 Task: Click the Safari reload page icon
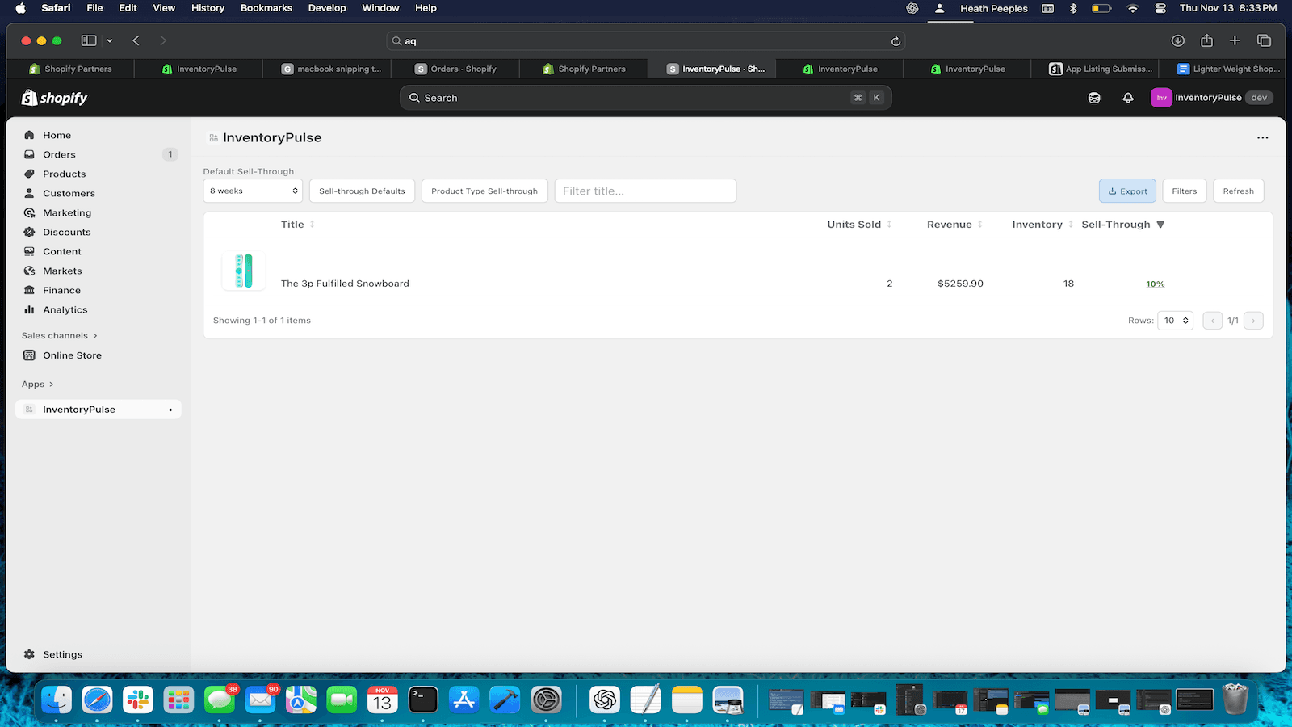pyautogui.click(x=896, y=41)
